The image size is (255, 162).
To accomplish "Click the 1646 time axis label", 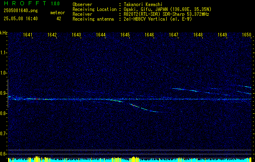I will click(149, 34).
